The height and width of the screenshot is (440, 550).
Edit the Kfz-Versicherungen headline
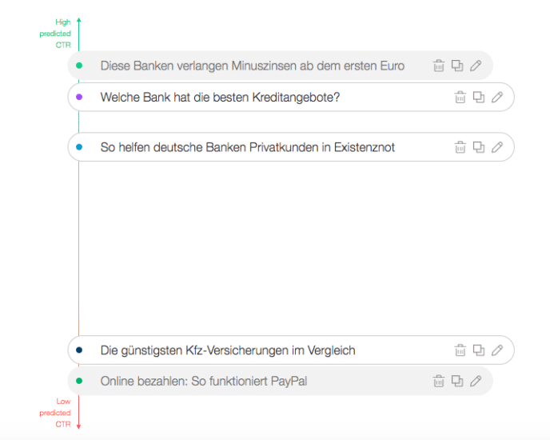497,350
